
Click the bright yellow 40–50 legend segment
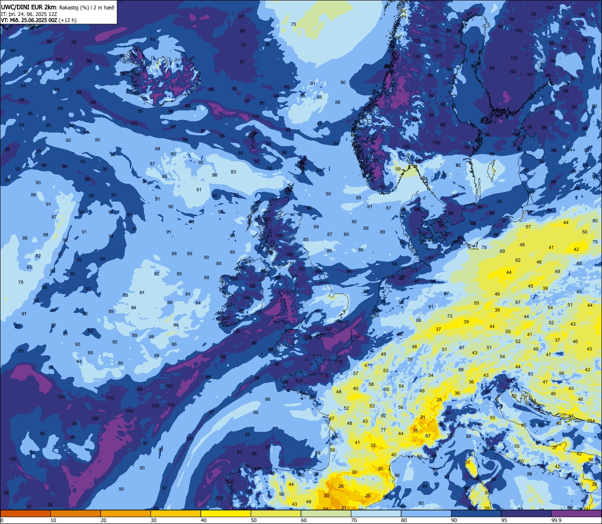tap(226, 513)
